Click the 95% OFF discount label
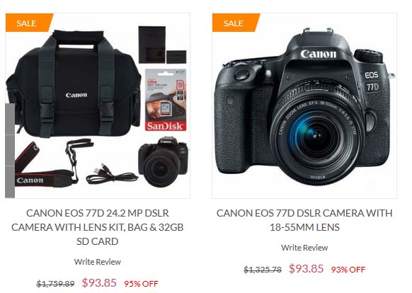This screenshot has height=293, width=412. [x=141, y=284]
